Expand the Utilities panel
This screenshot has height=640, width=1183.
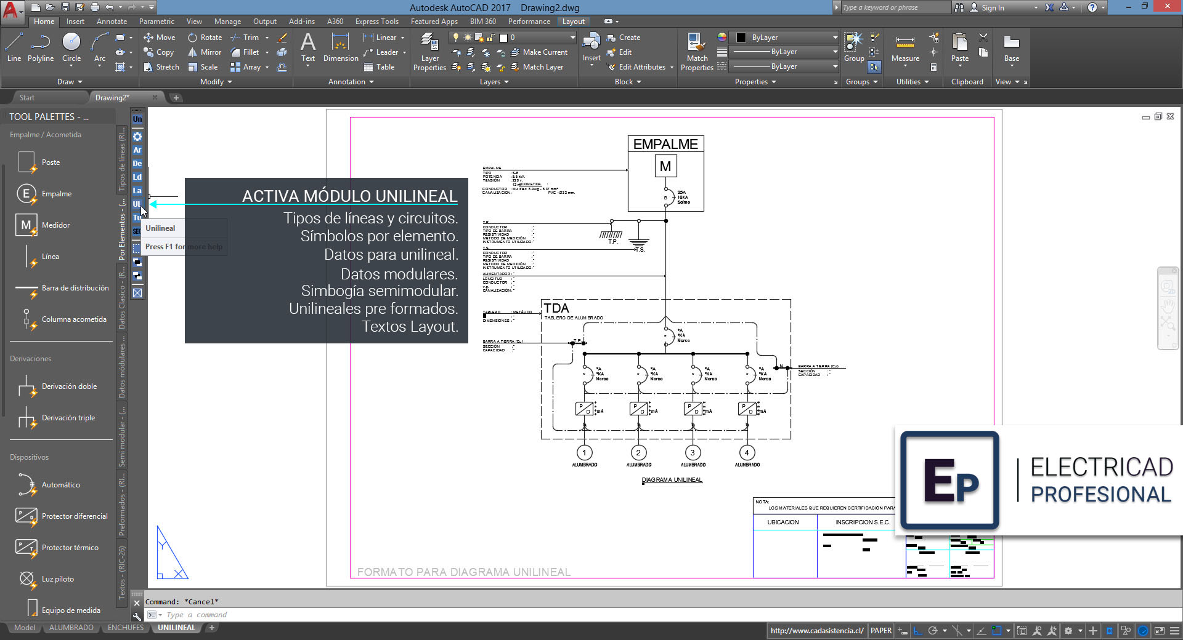[913, 82]
